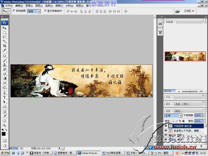The height and width of the screenshot is (156, 208).
Task: Select the History Brush tool
Action: click(x=4, y=69)
